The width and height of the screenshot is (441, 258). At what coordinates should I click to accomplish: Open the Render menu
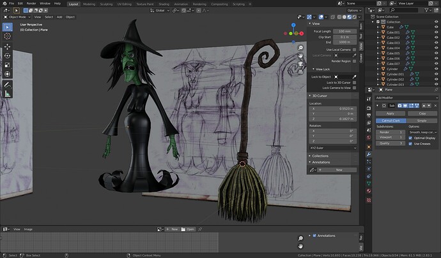(31, 3)
